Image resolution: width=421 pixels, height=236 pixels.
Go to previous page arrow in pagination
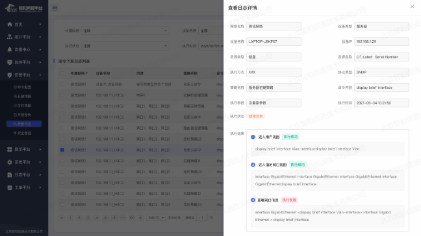62,218
